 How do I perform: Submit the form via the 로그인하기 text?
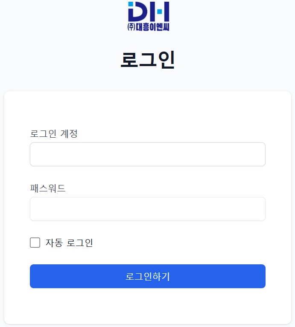(148, 276)
